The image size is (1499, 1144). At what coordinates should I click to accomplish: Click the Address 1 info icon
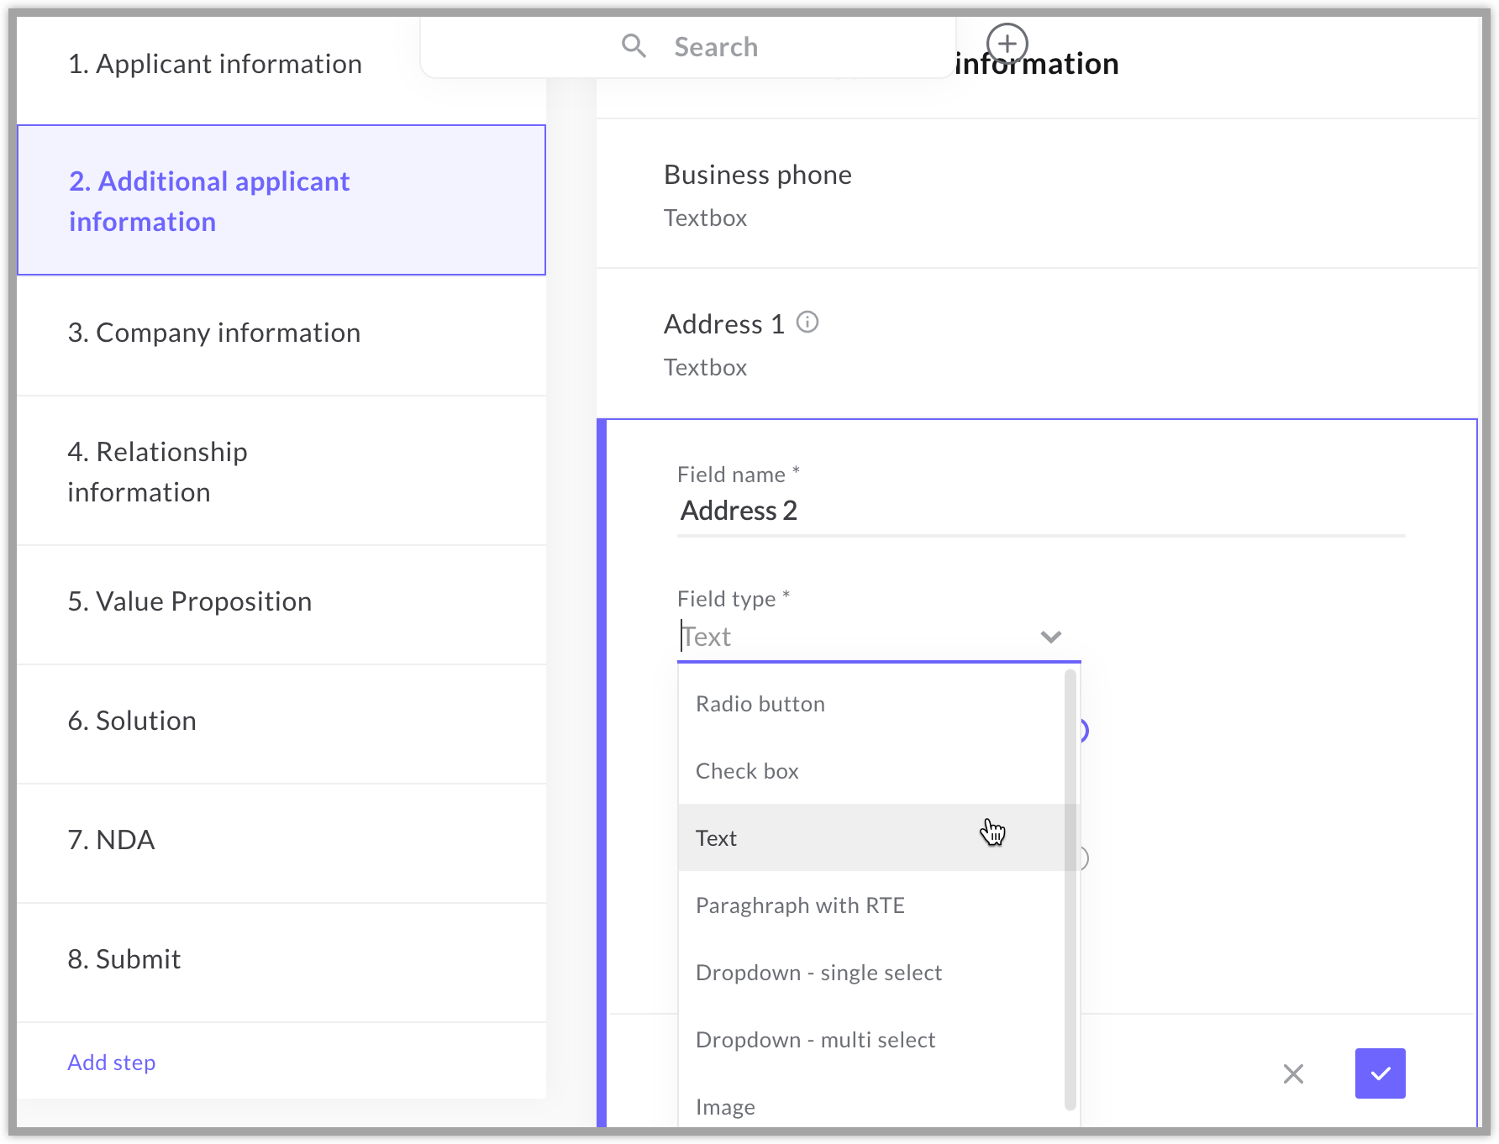click(x=807, y=323)
